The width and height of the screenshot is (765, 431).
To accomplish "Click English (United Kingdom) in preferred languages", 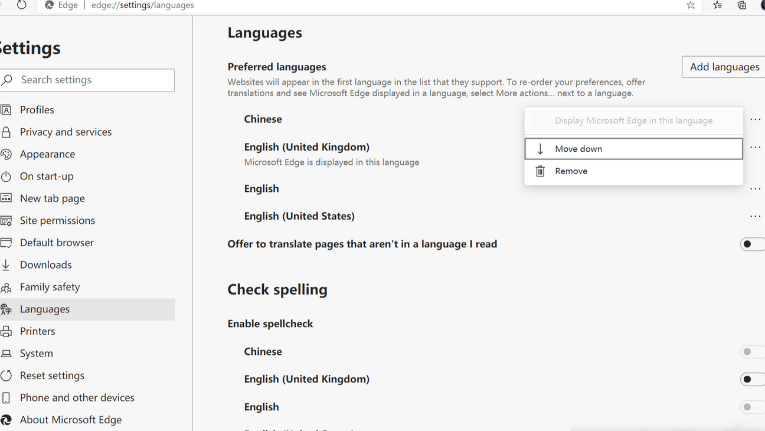I will point(307,147).
